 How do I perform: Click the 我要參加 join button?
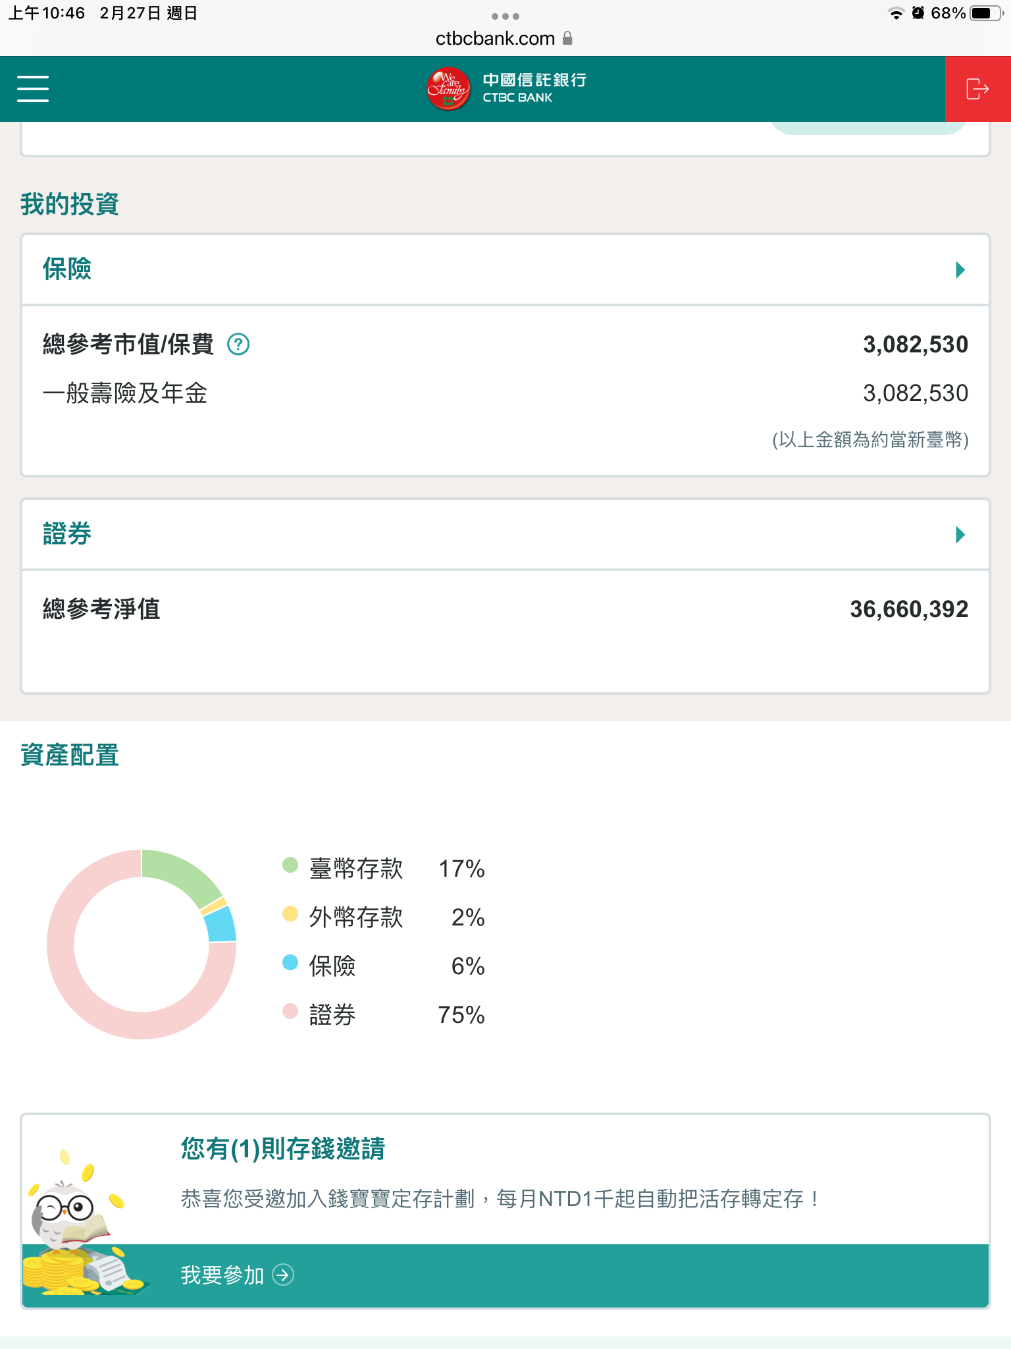tap(222, 1275)
